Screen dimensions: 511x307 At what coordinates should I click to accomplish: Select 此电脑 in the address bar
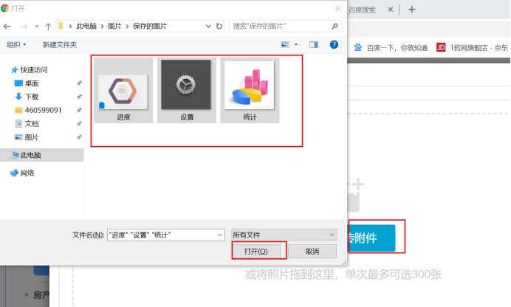[86, 26]
